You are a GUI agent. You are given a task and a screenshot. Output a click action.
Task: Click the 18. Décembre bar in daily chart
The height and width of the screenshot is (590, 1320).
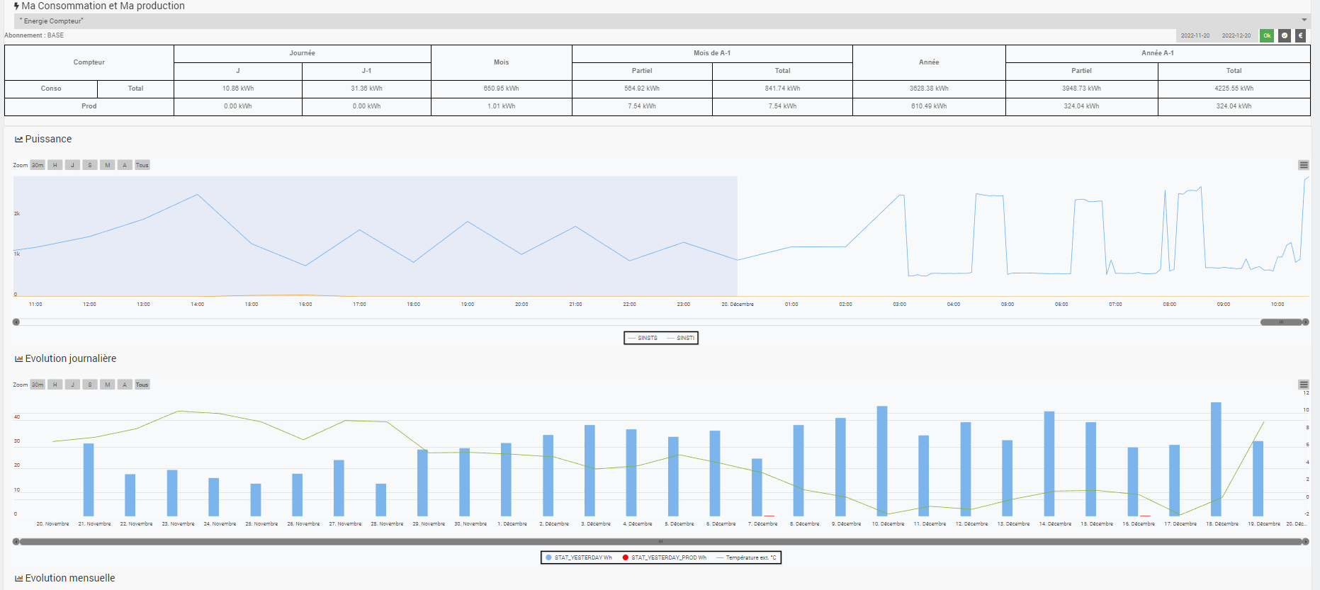[1216, 459]
